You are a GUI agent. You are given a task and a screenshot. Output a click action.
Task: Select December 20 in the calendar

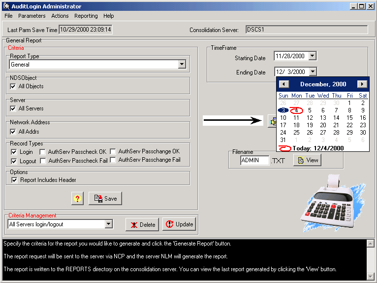(323, 125)
